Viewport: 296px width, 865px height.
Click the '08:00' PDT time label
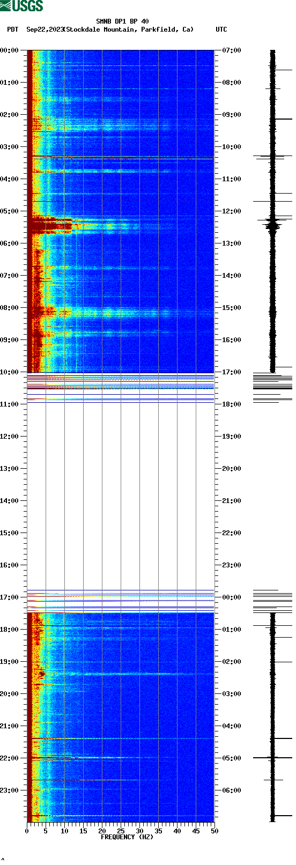tap(9, 308)
